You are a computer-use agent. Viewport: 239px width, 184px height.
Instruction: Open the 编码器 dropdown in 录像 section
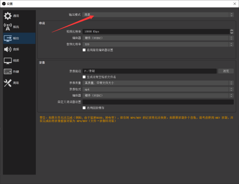(x=158, y=95)
